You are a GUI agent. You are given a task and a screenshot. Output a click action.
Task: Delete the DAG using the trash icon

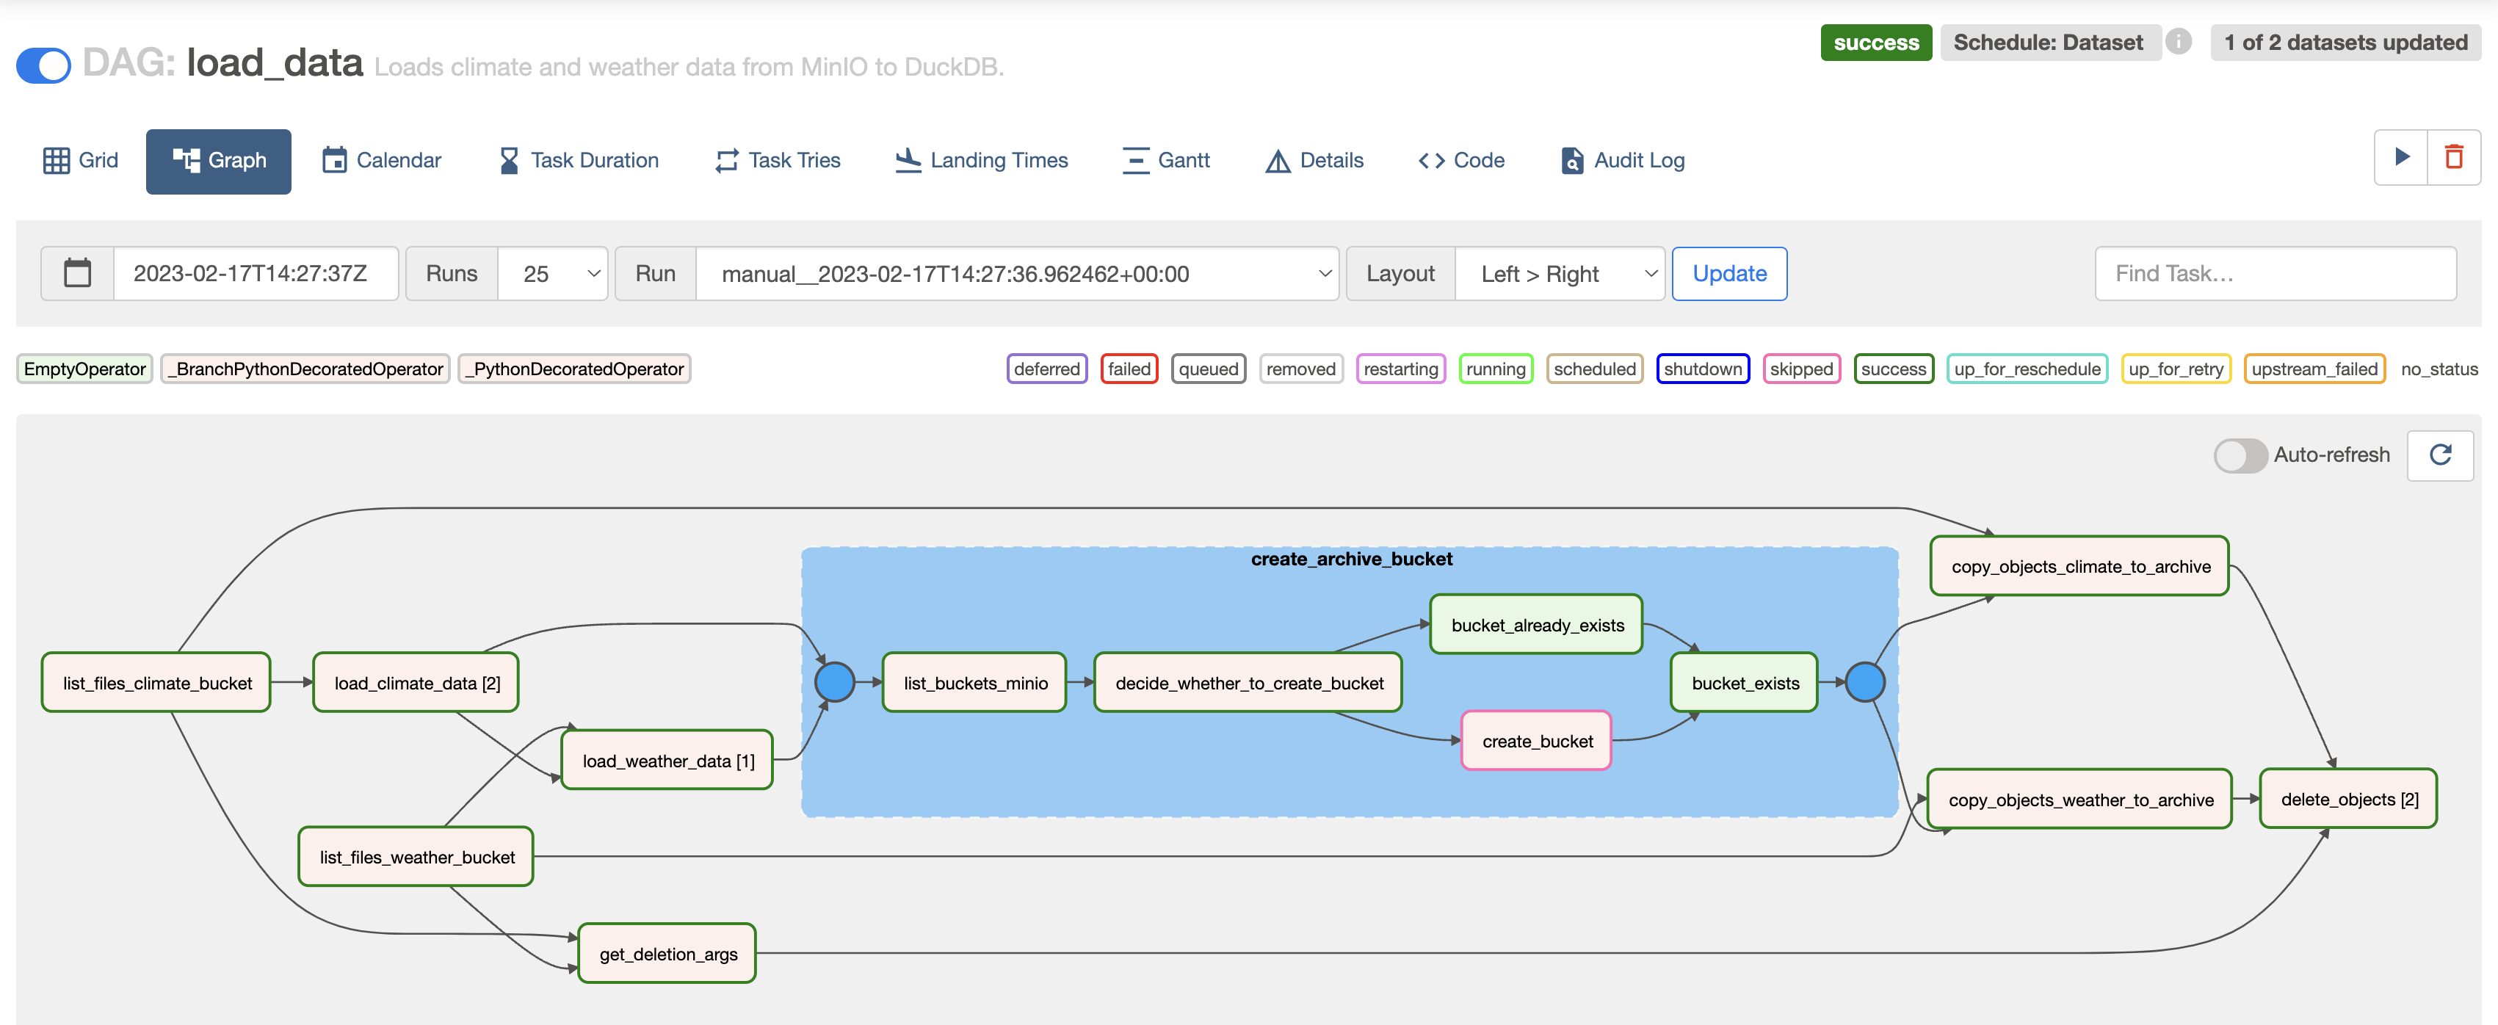point(2453,157)
